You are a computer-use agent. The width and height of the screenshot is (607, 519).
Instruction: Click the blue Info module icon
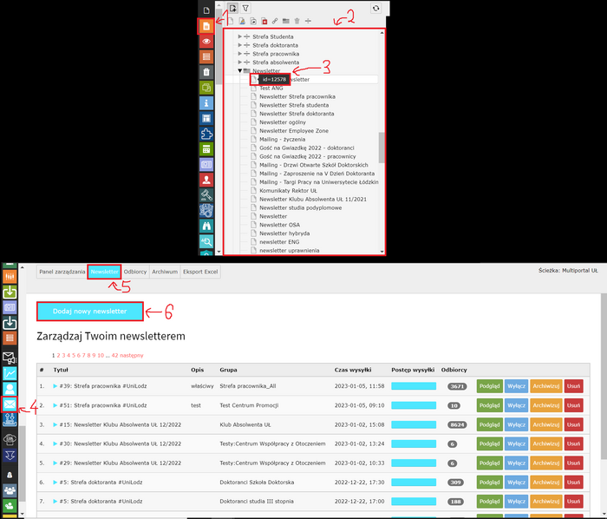point(206,102)
